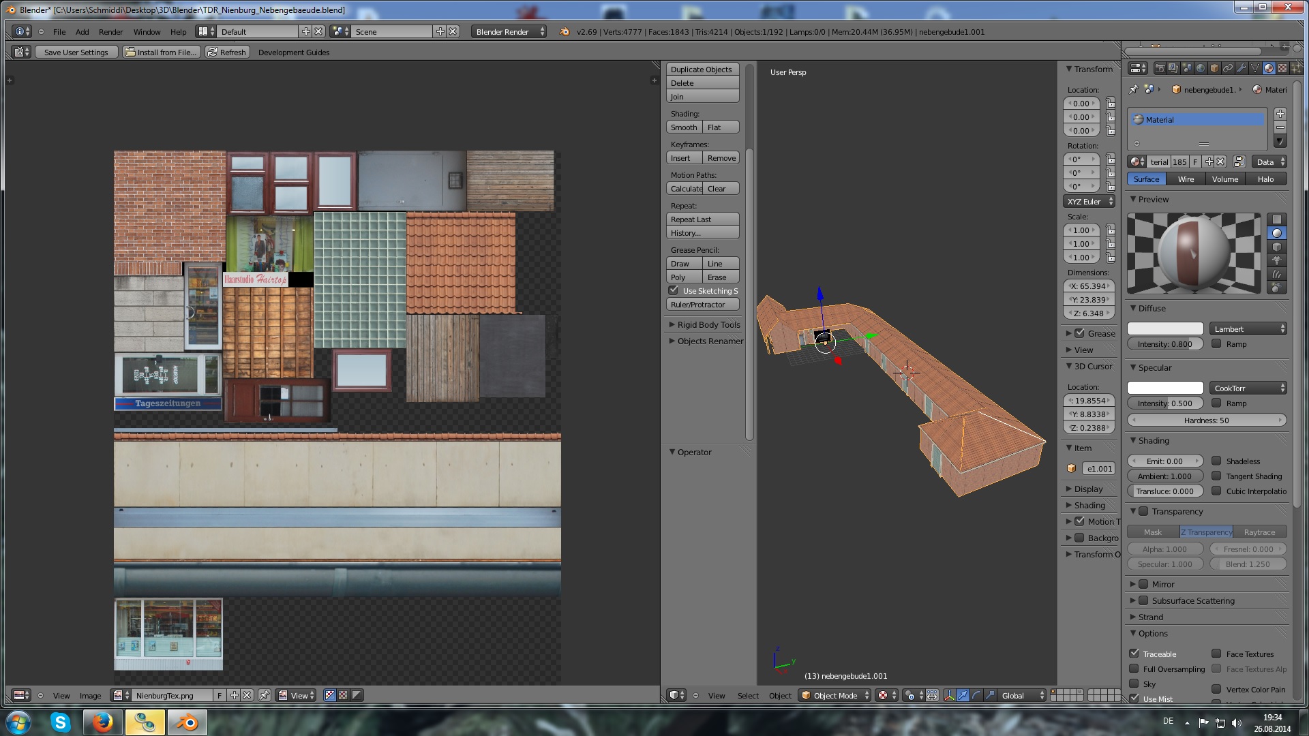Expand the Rigid Body Tools panel
The height and width of the screenshot is (736, 1309).
(708, 324)
